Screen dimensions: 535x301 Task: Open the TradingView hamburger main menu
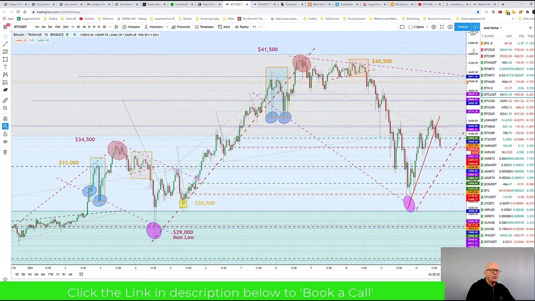click(x=5, y=27)
